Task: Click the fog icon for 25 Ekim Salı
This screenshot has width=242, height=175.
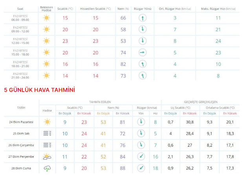Action: [x=47, y=134]
